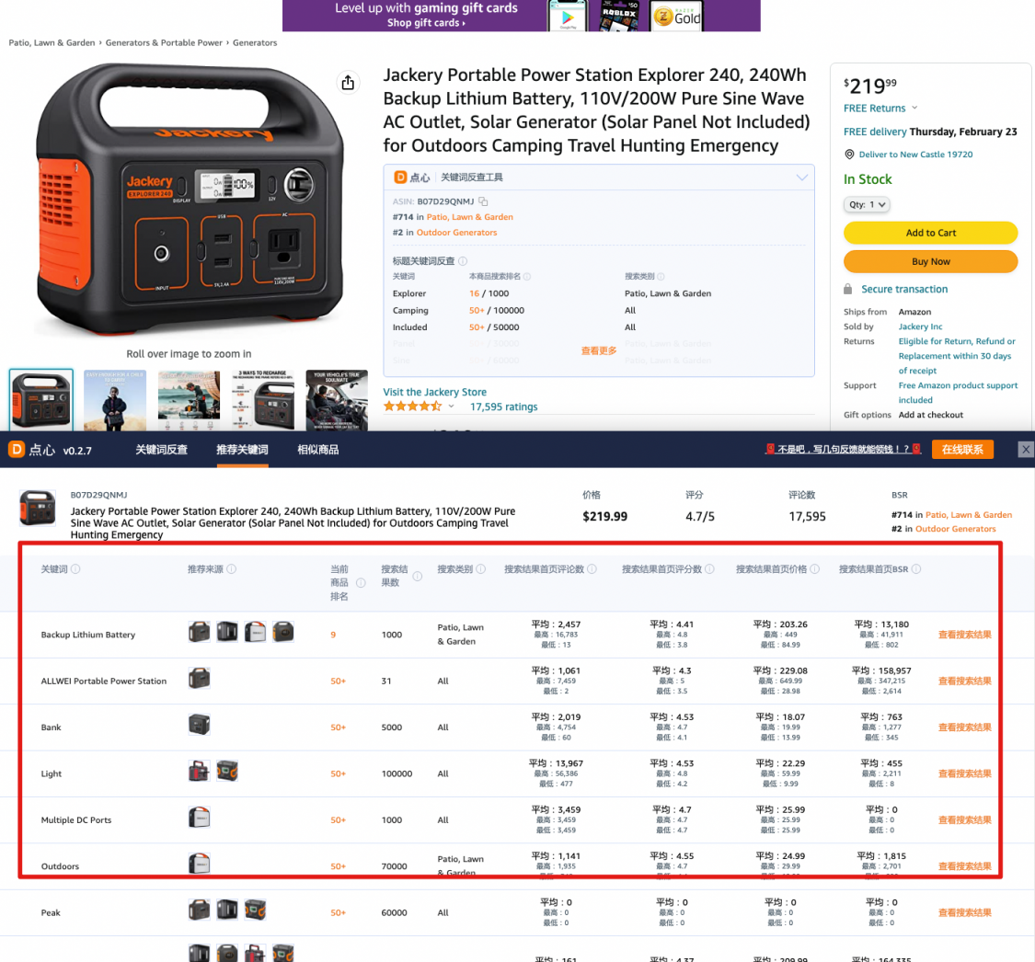Click product thumbnail in 点心 panel header
The image size is (1035, 962).
coord(38,508)
